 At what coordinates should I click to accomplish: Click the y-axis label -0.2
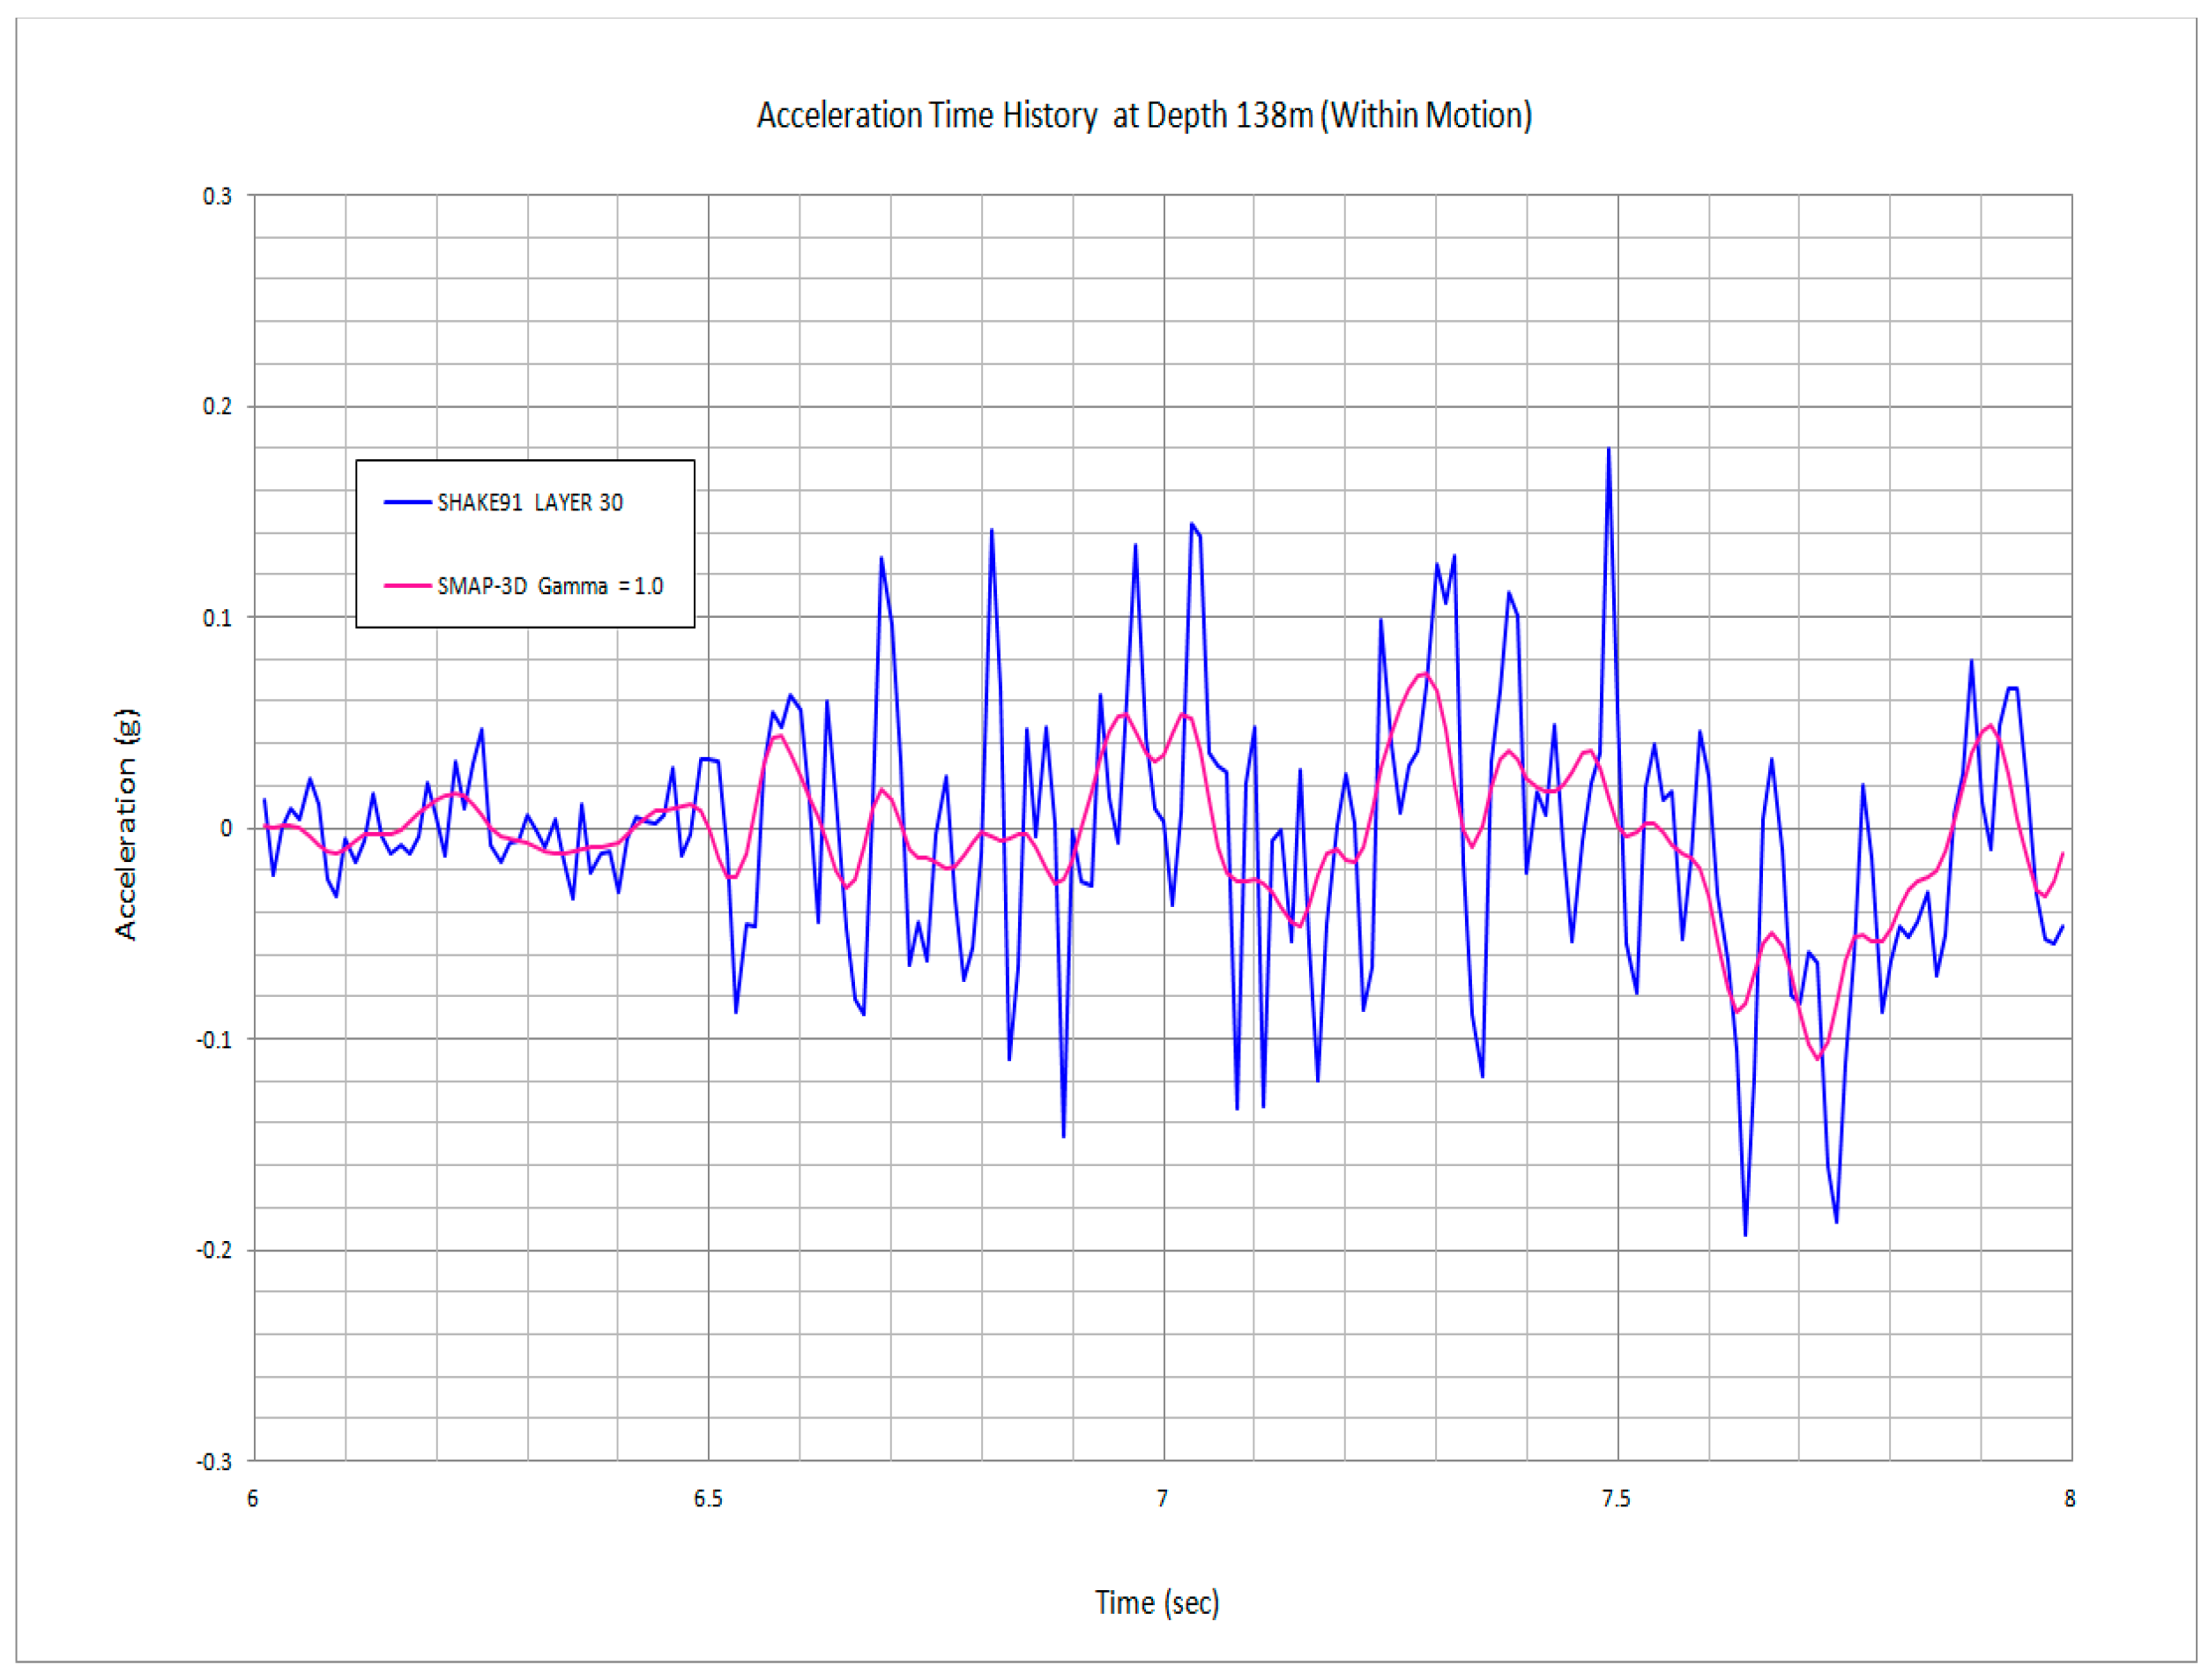pos(214,1251)
